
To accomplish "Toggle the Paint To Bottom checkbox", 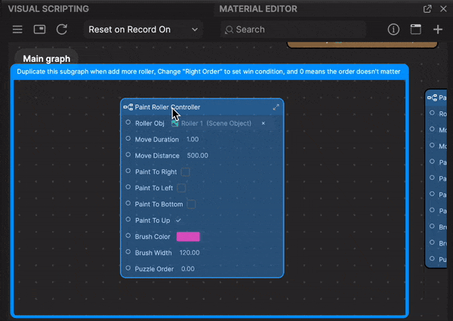I will click(191, 204).
